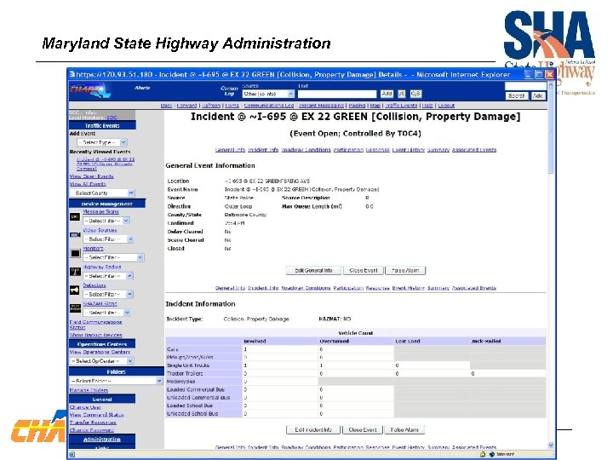Open the Select Folder dropdown
The width and height of the screenshot is (613, 460).
[116, 381]
